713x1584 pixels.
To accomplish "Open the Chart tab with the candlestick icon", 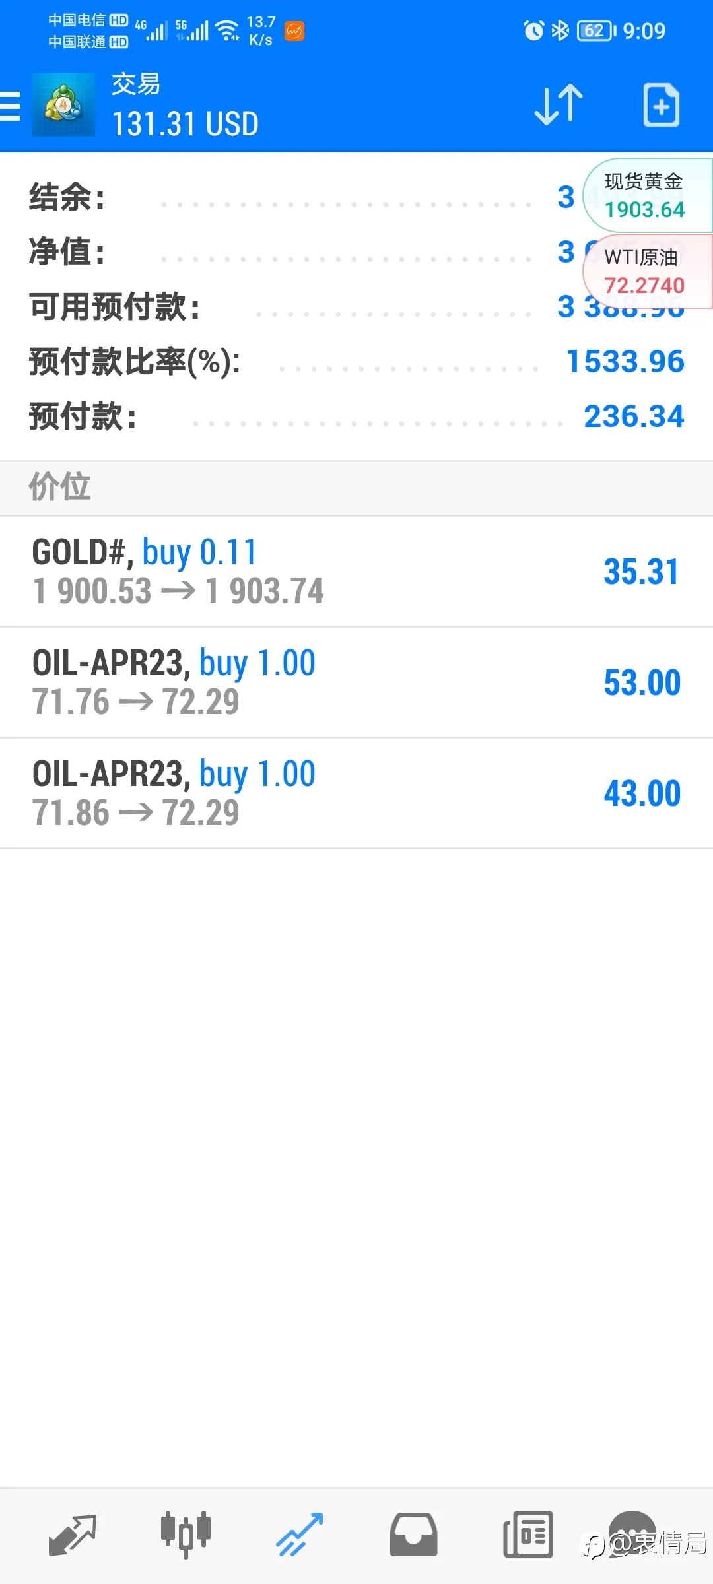I will point(186,1534).
